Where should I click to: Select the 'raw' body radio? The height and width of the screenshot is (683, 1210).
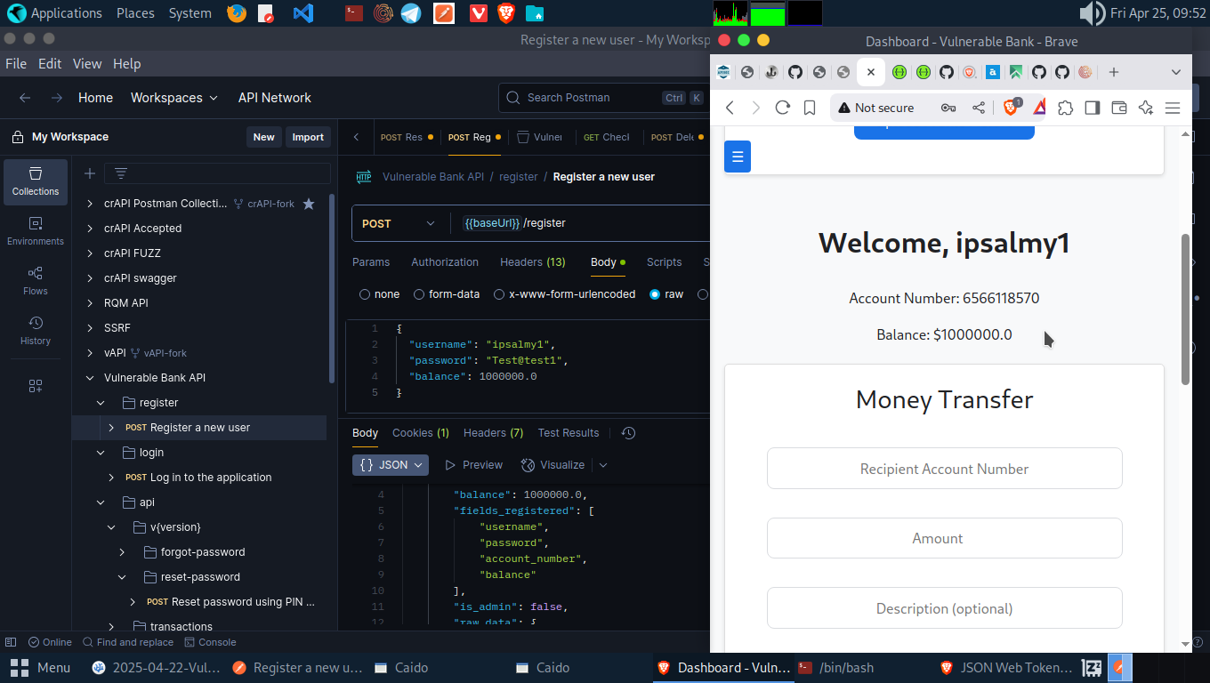656,294
